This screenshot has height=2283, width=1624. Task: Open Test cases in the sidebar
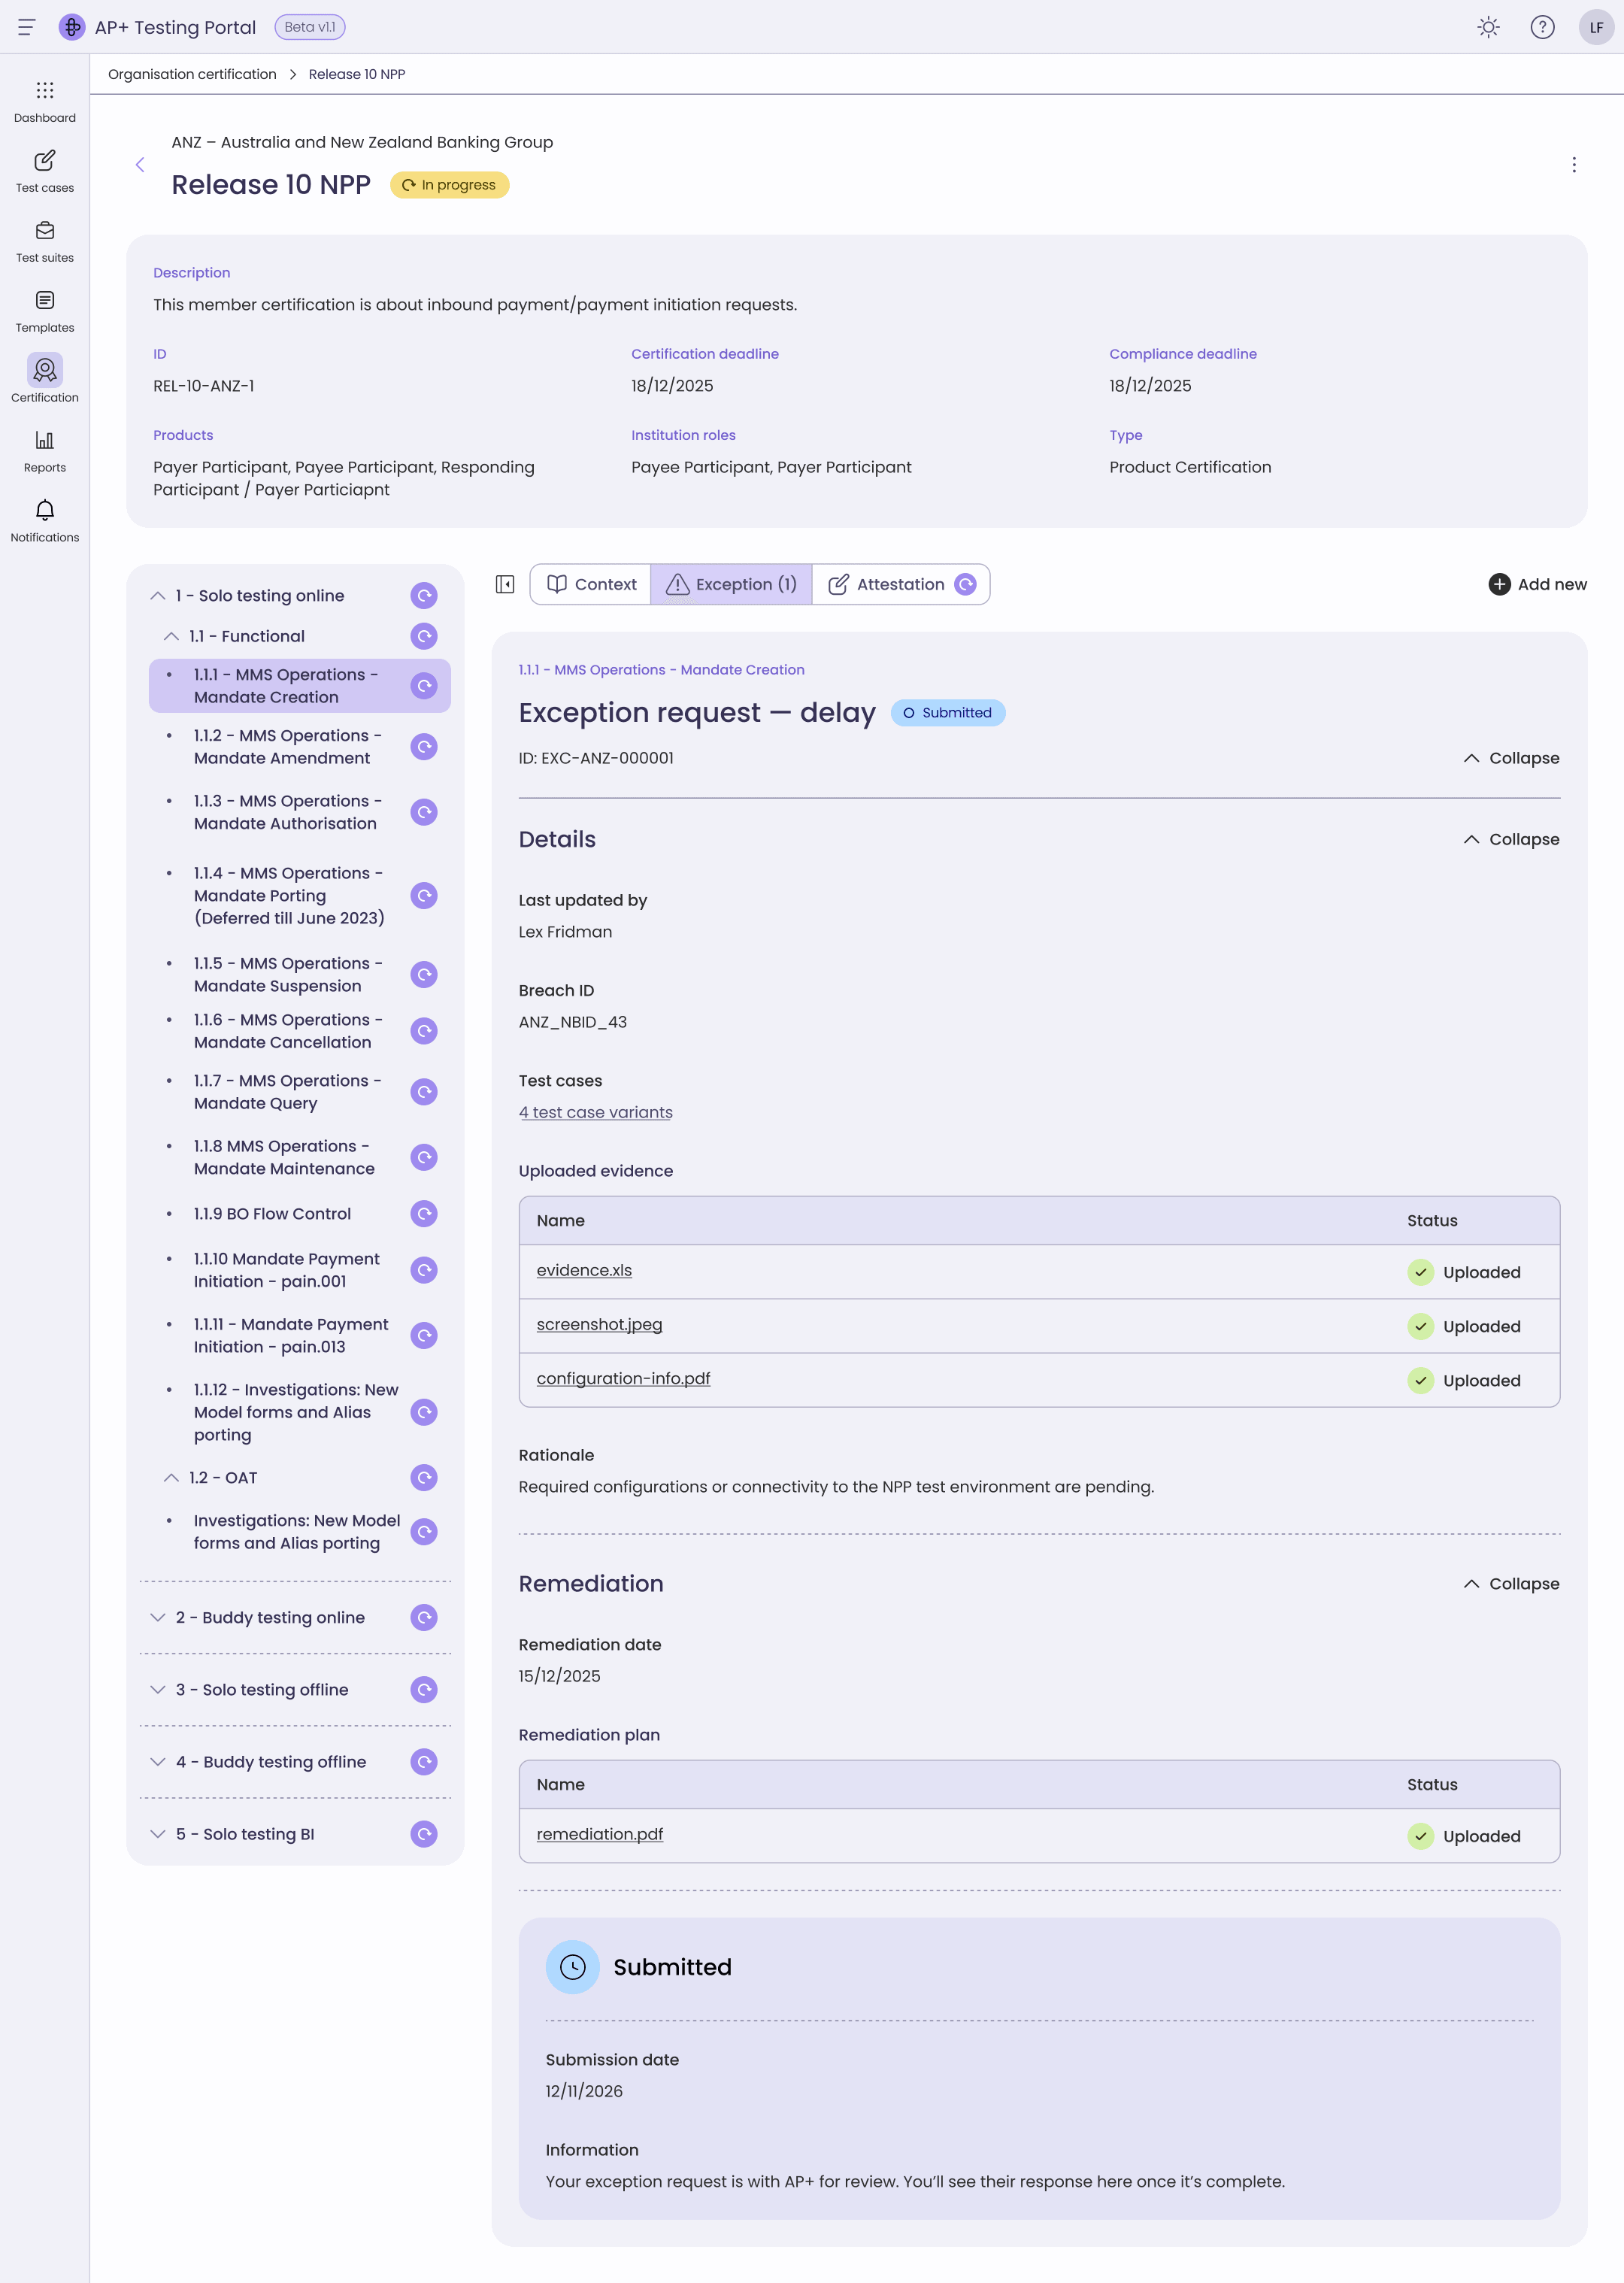pos(45,172)
